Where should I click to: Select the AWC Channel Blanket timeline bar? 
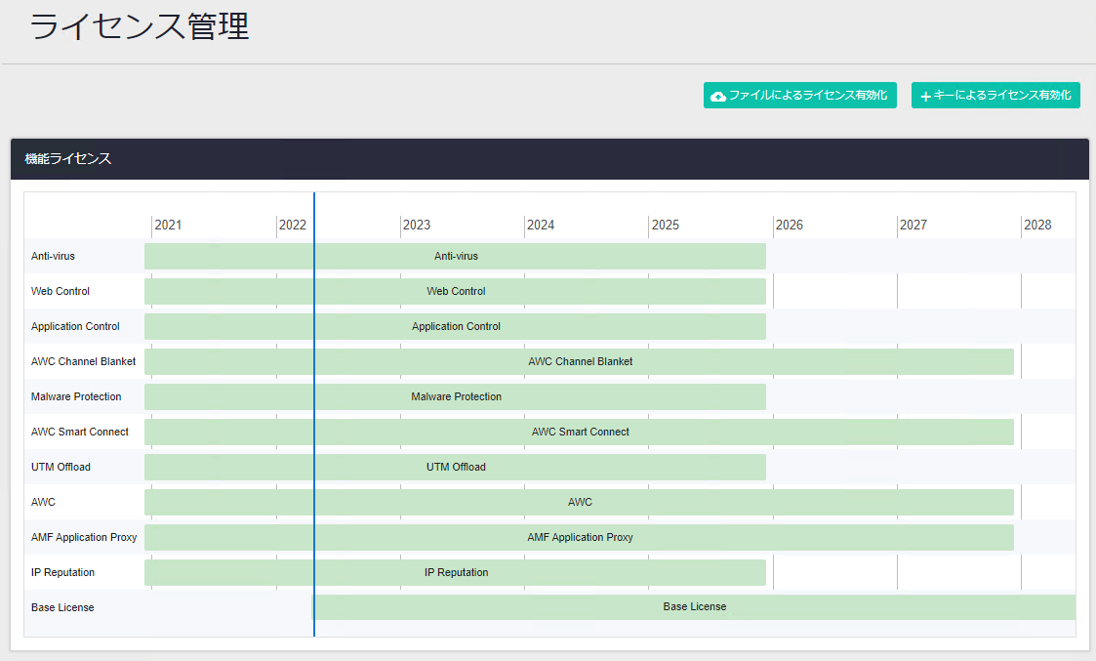pos(579,361)
